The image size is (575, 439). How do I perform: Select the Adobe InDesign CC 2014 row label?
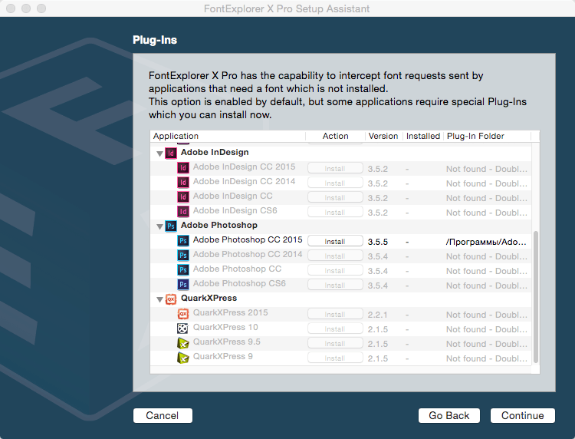click(x=245, y=181)
